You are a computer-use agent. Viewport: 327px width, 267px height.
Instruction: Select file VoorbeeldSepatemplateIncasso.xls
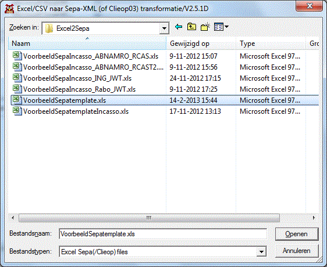(x=76, y=111)
